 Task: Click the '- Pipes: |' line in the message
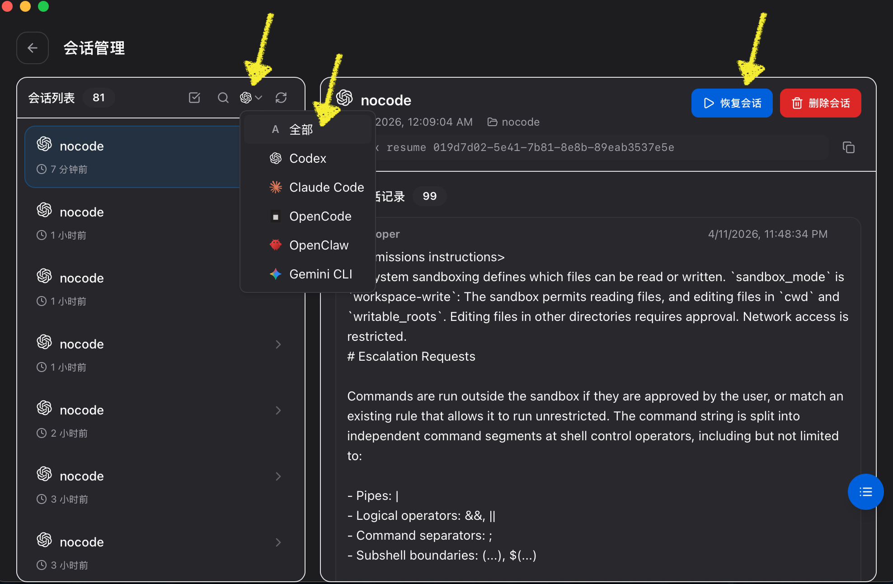373,496
